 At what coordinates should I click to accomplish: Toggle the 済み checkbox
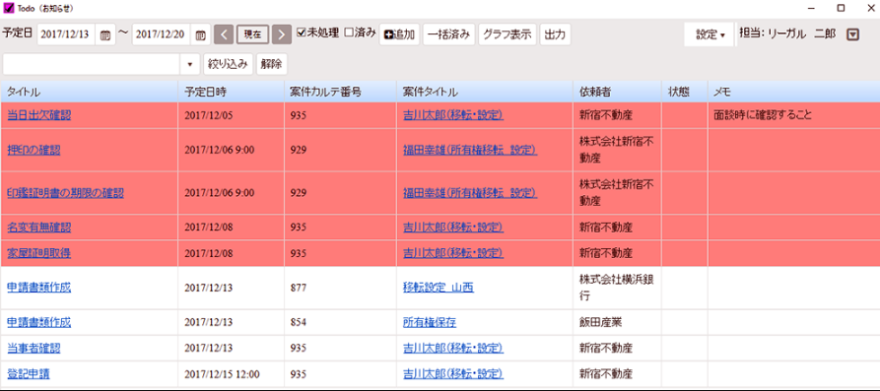(x=349, y=33)
